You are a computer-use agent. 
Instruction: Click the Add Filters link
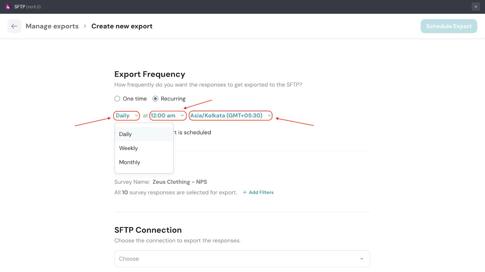pos(261,192)
